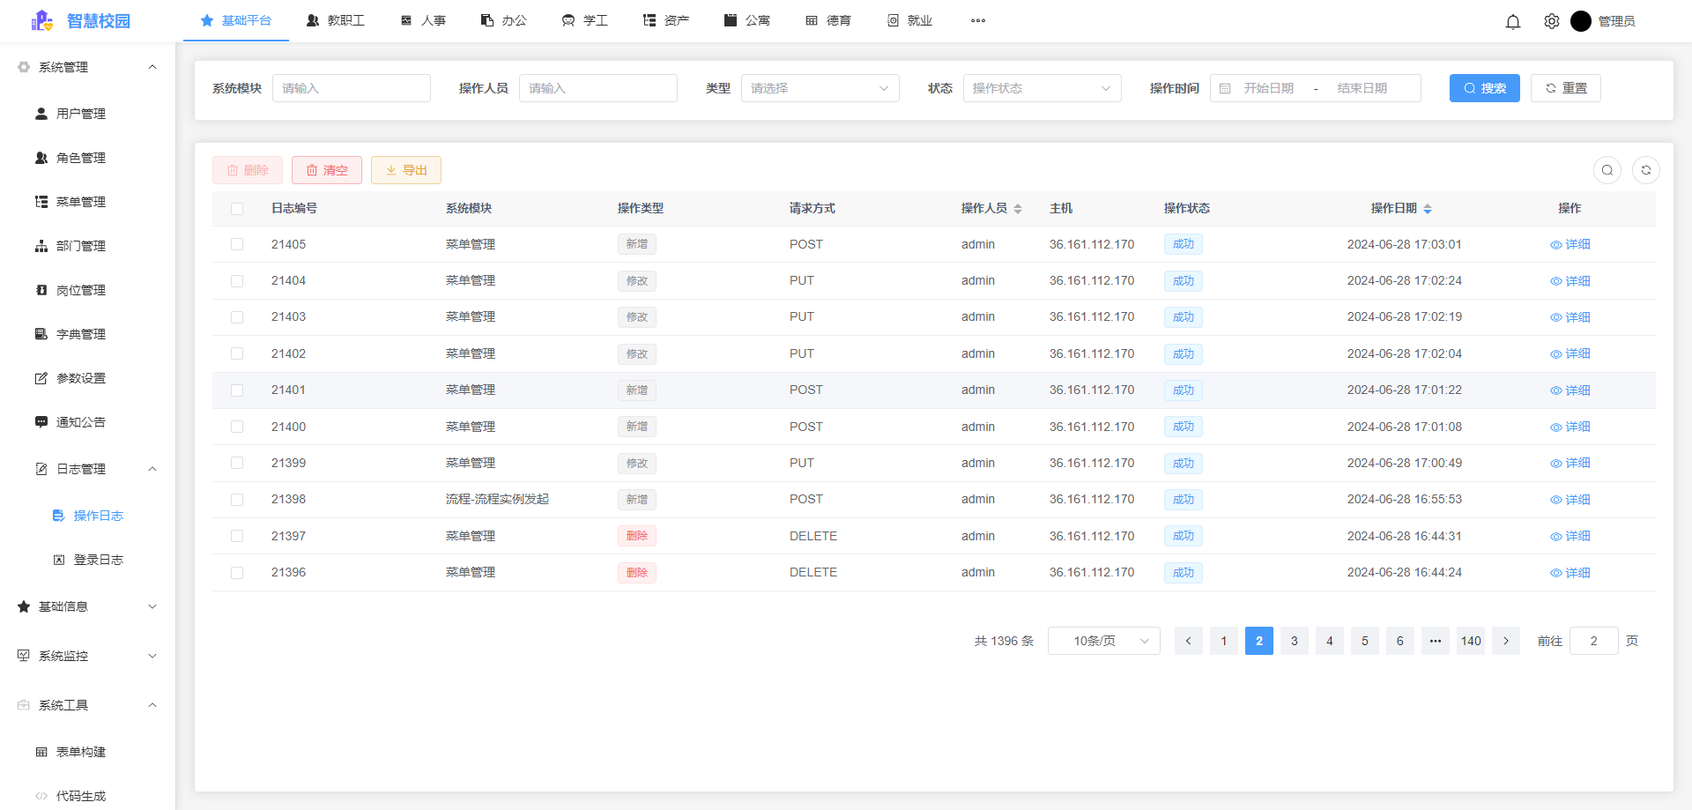Click the 智慧校园 logo icon
This screenshot has height=810, width=1692.
[41, 20]
